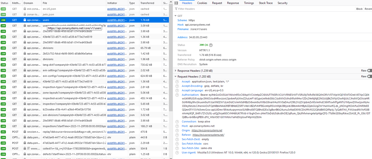The image size is (372, 159).
Task: Switch to the Response tab
Action: pyautogui.click(x=233, y=3)
